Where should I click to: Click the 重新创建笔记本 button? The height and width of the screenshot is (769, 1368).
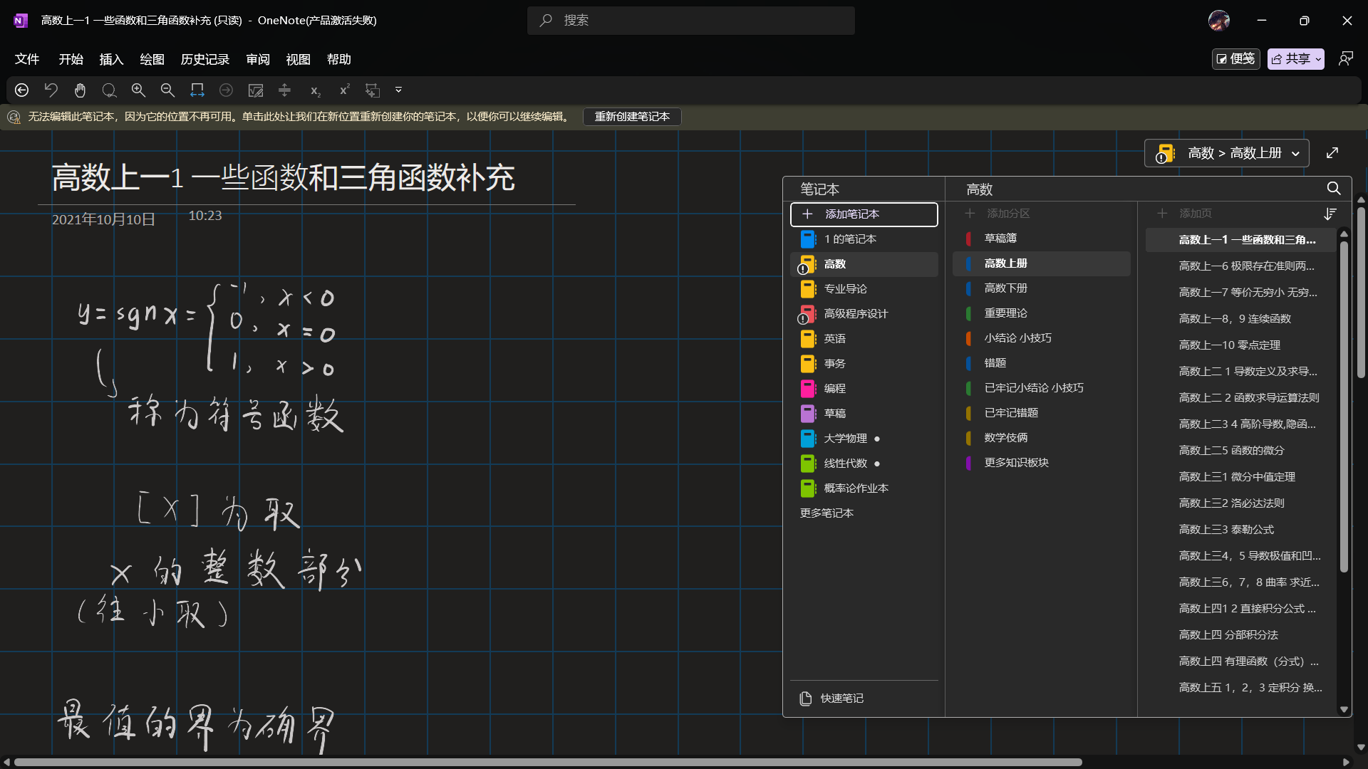(631, 117)
